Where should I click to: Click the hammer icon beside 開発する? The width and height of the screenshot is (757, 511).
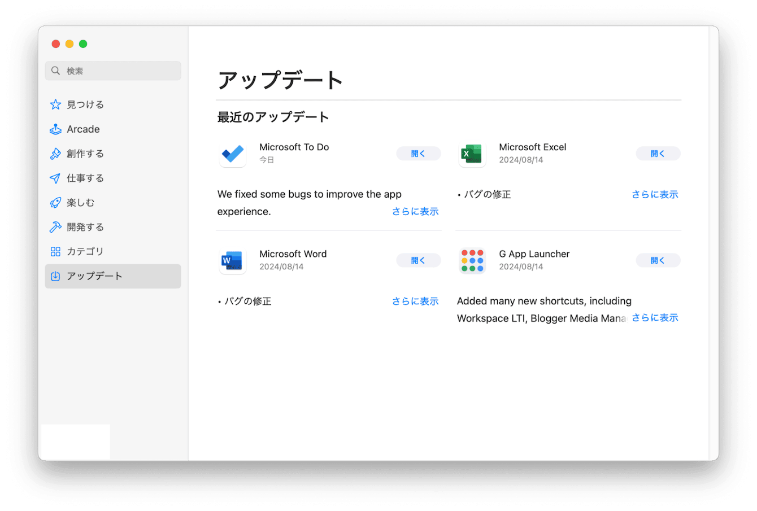(x=55, y=227)
